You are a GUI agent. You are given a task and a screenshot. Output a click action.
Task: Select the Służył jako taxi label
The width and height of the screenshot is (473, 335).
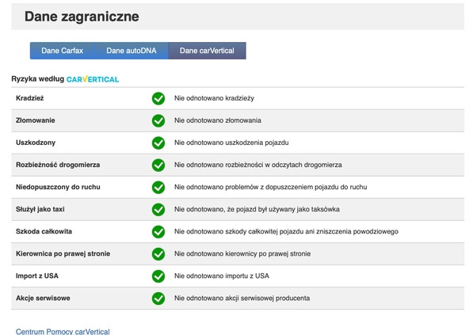[x=40, y=209]
